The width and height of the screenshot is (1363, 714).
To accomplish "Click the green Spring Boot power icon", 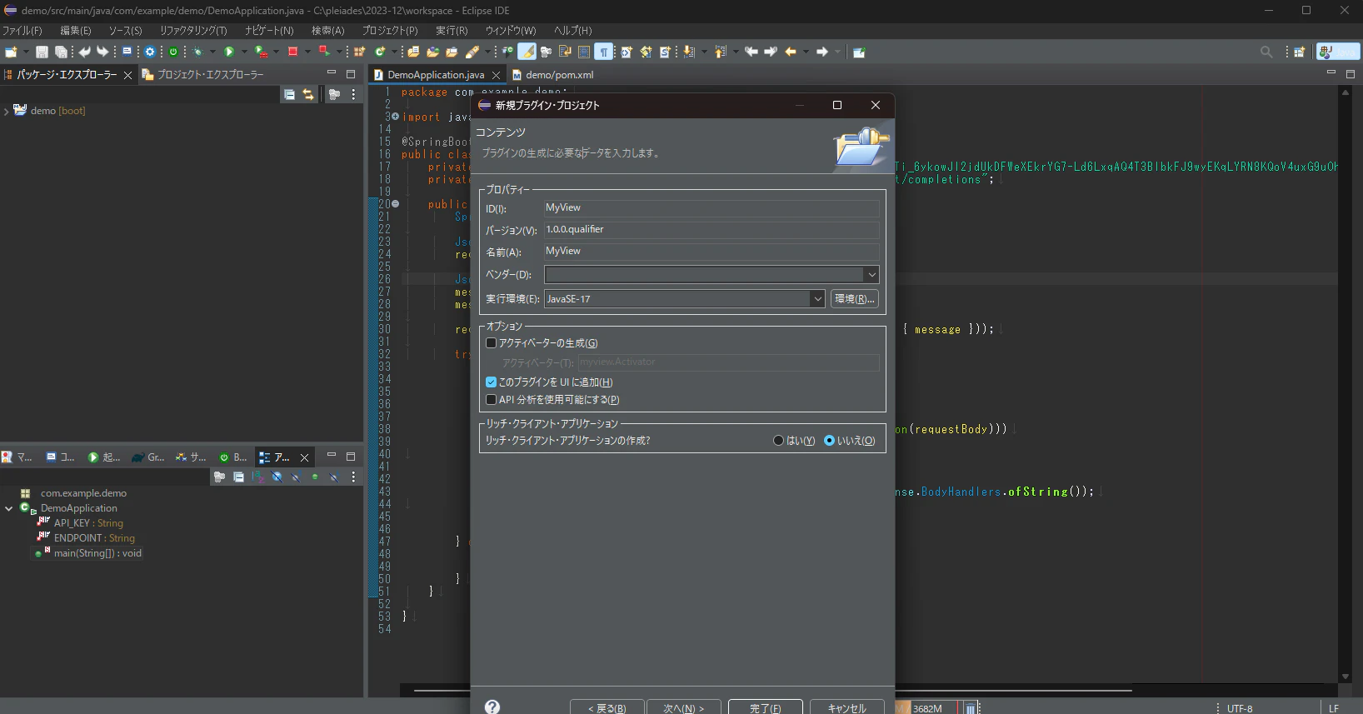I will click(x=173, y=52).
